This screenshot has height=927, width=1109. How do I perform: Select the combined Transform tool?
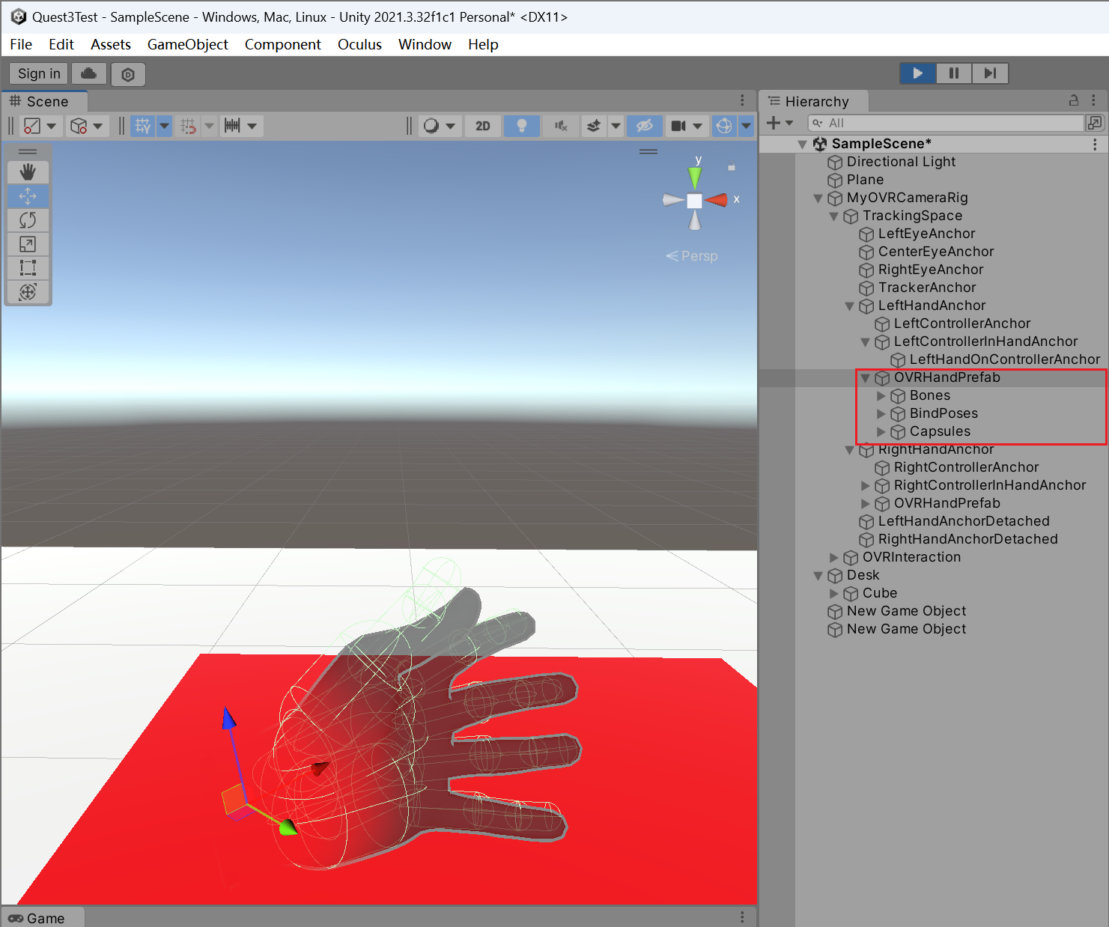click(x=28, y=292)
